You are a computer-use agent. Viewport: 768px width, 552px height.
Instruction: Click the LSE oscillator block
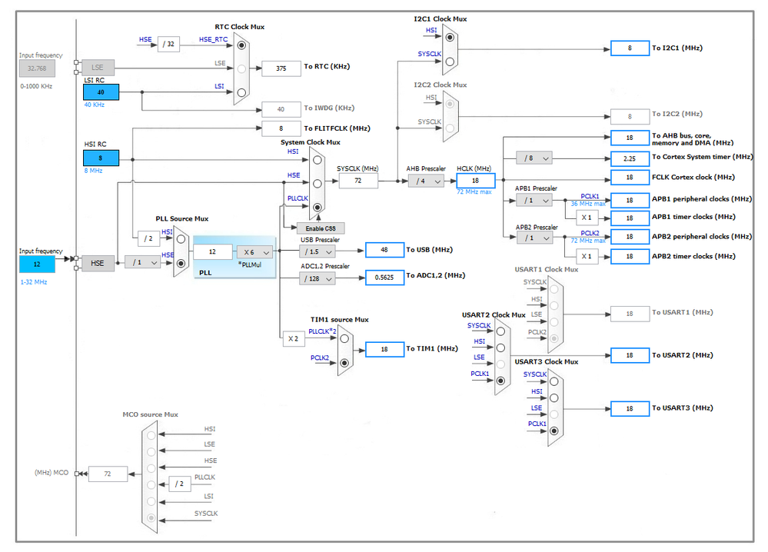[x=98, y=67]
